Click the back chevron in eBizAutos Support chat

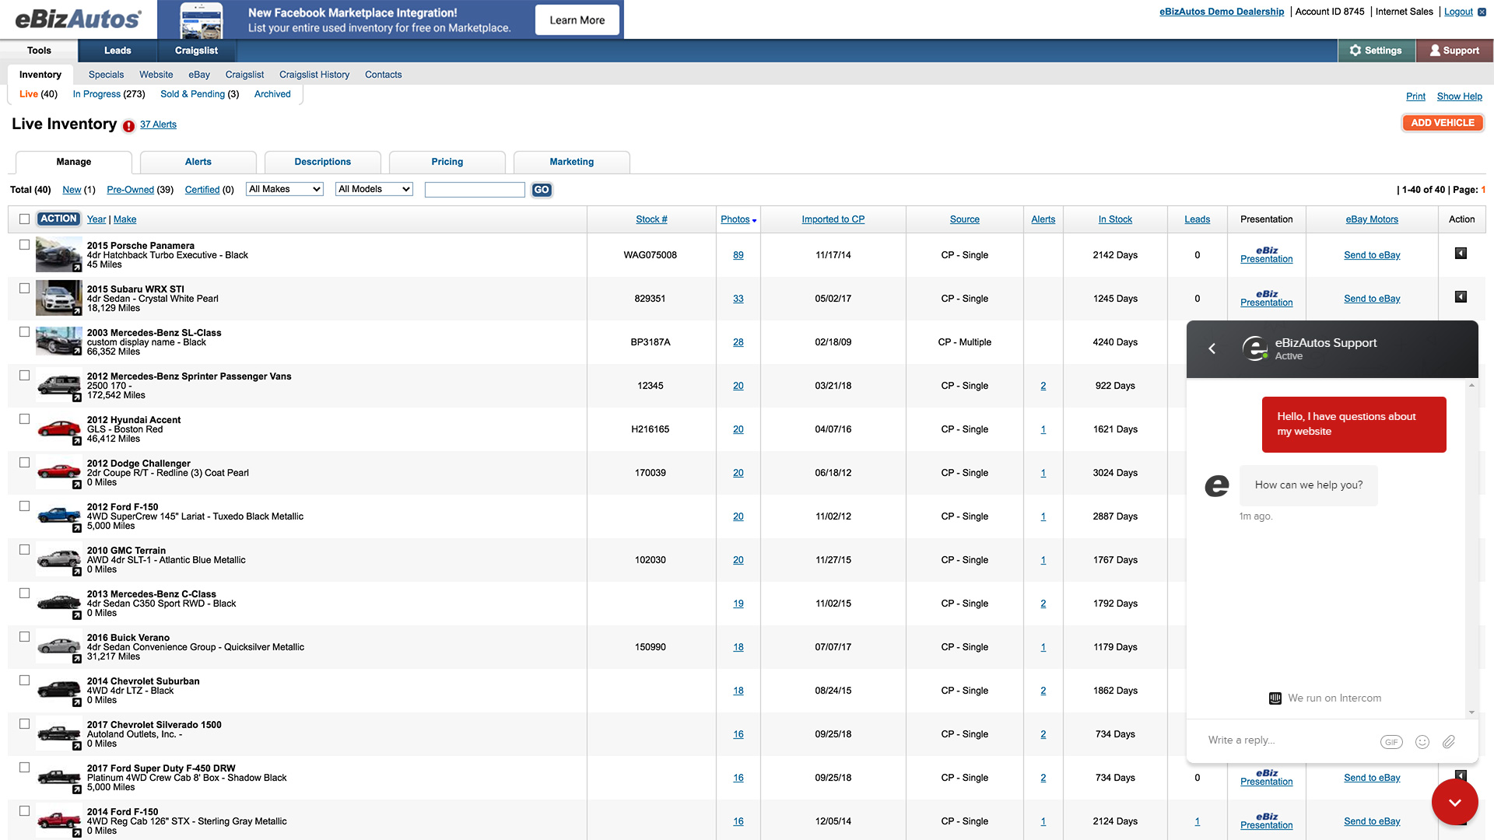(1212, 348)
